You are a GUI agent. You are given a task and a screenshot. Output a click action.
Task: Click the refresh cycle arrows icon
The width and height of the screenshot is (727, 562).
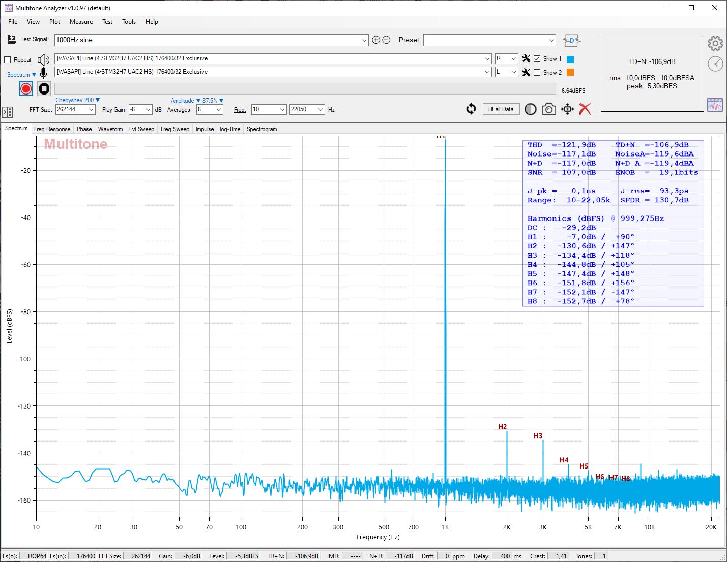click(471, 109)
